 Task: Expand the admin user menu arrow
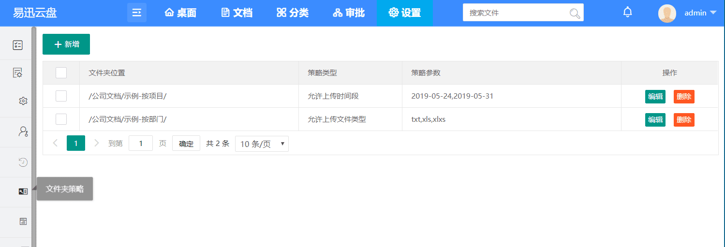pos(713,13)
